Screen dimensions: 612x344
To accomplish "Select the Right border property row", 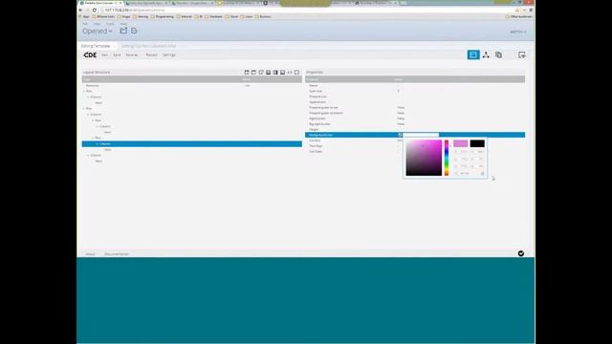I will click(415, 118).
